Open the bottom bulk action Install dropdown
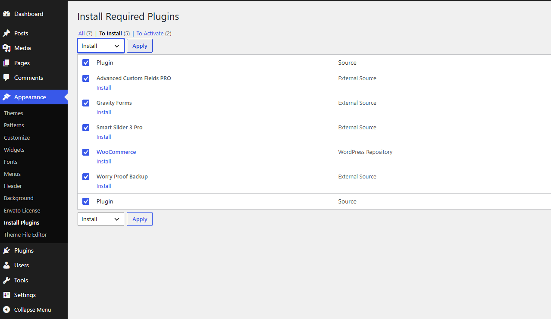This screenshot has width=551, height=319. 101,219
